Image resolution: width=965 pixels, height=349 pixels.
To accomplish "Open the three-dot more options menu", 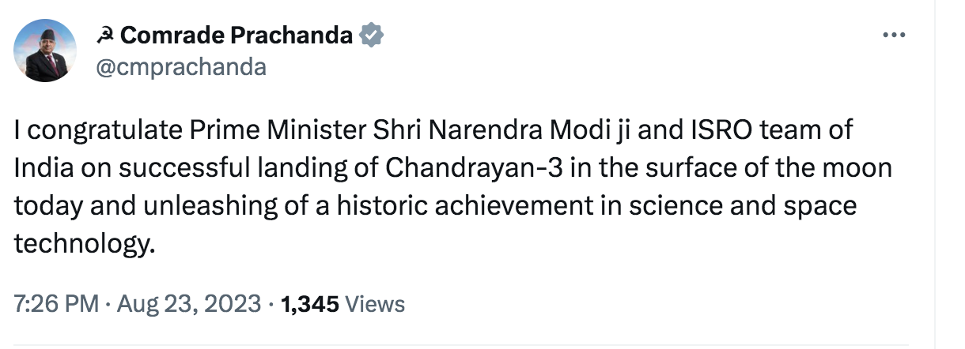I will point(894,36).
